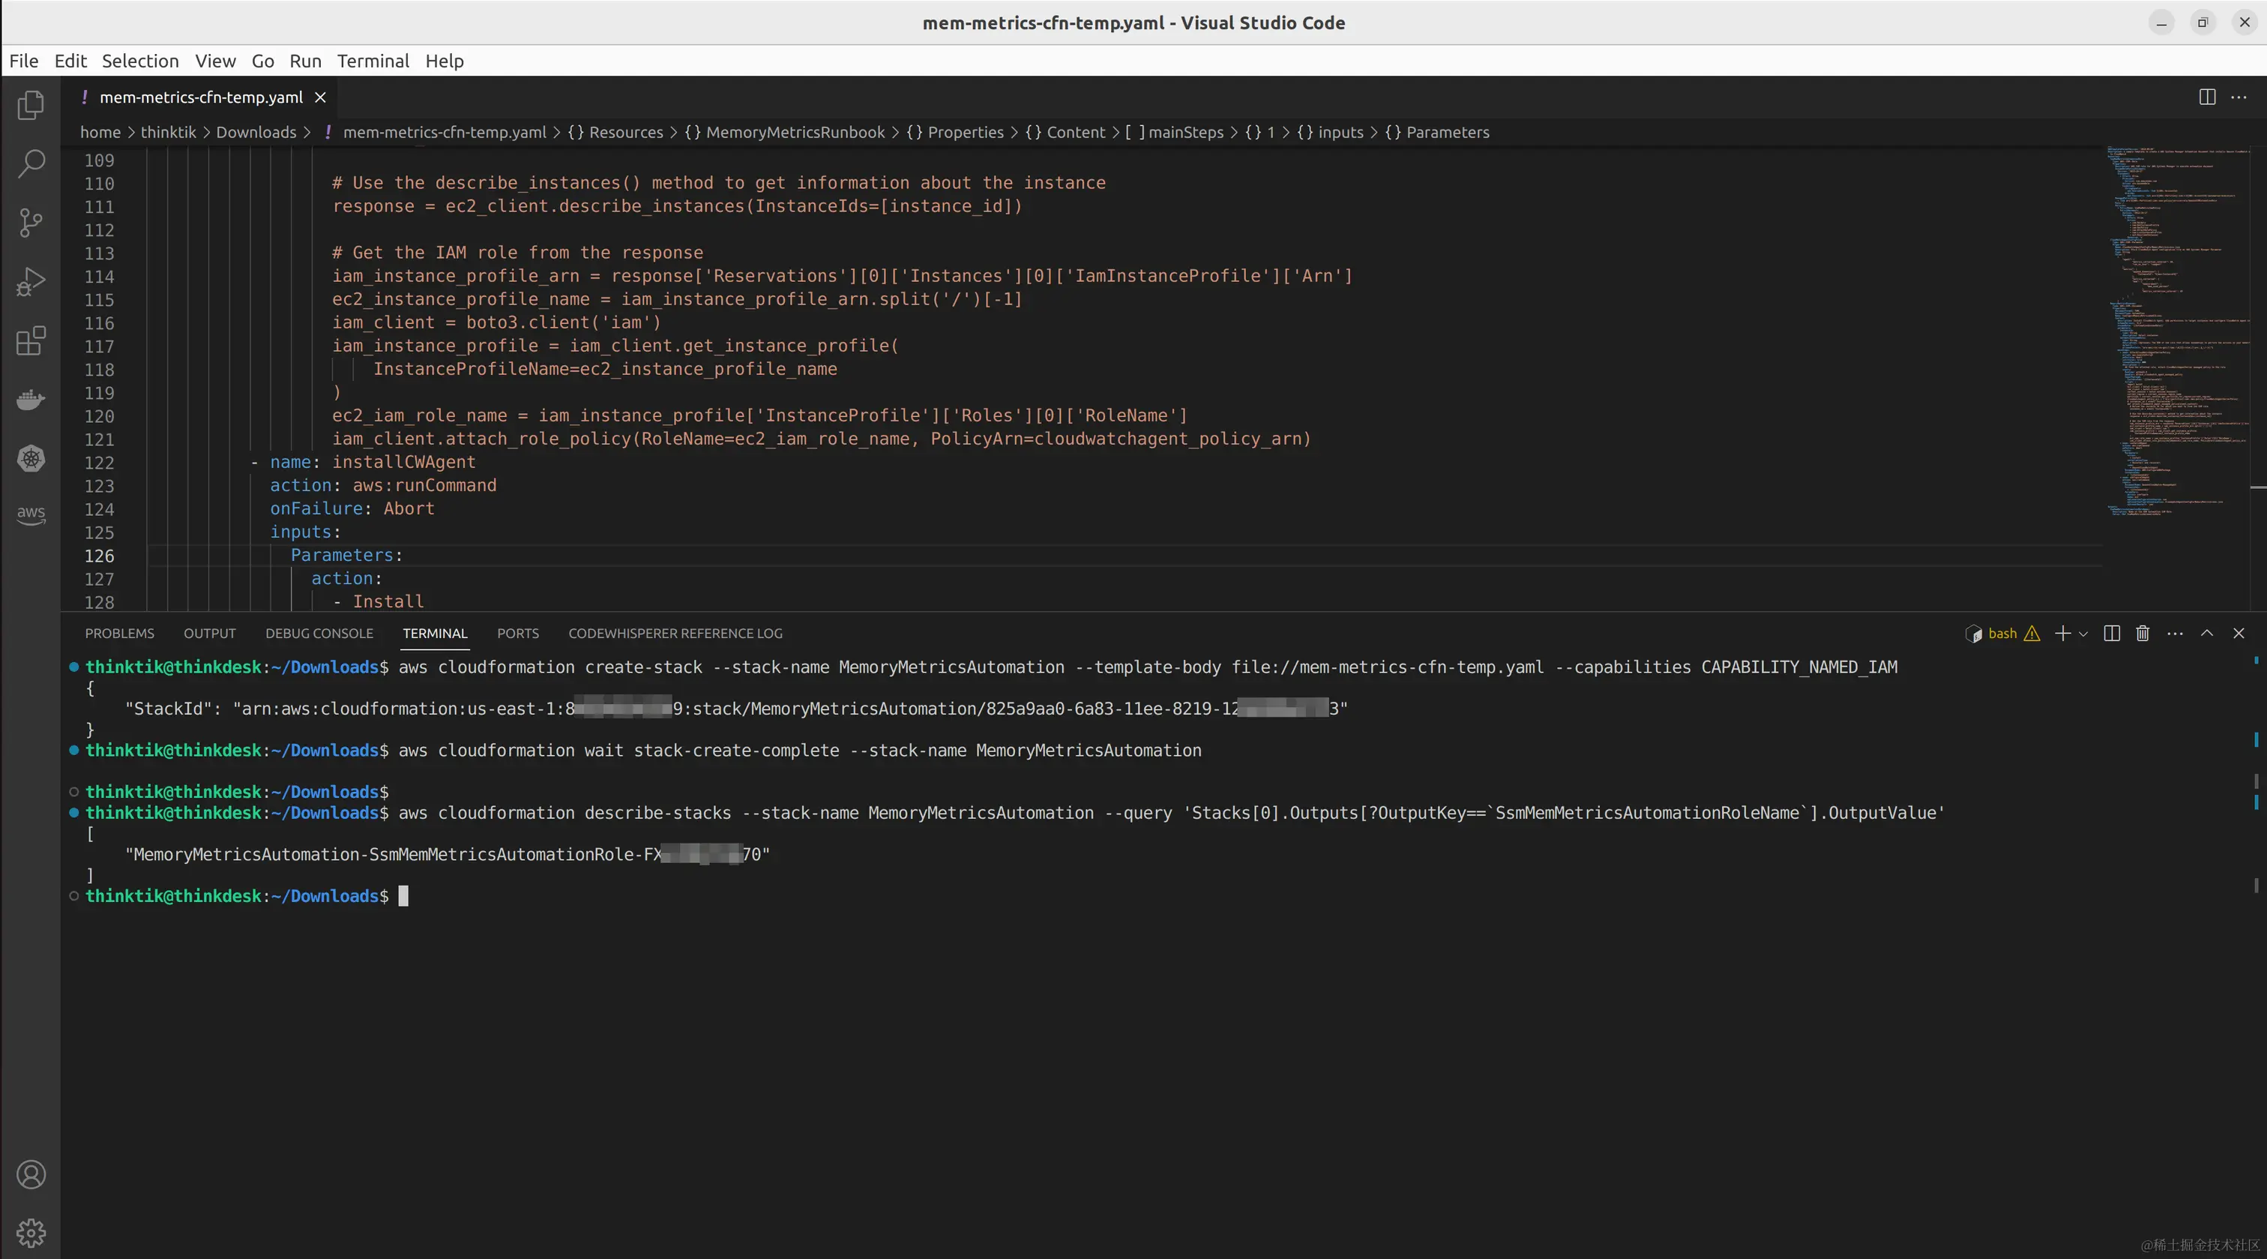The width and height of the screenshot is (2267, 1259).
Task: Expand MemoryMetricsRunbook breadcrumb segment
Action: tap(795, 132)
